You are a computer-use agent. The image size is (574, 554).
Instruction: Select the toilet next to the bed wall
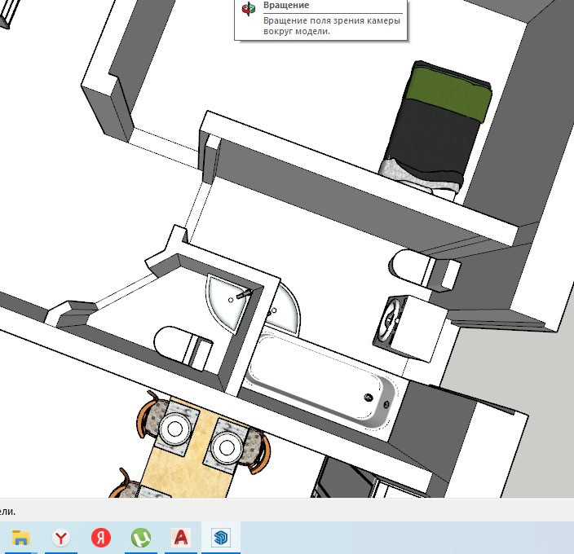pyautogui.click(x=425, y=269)
